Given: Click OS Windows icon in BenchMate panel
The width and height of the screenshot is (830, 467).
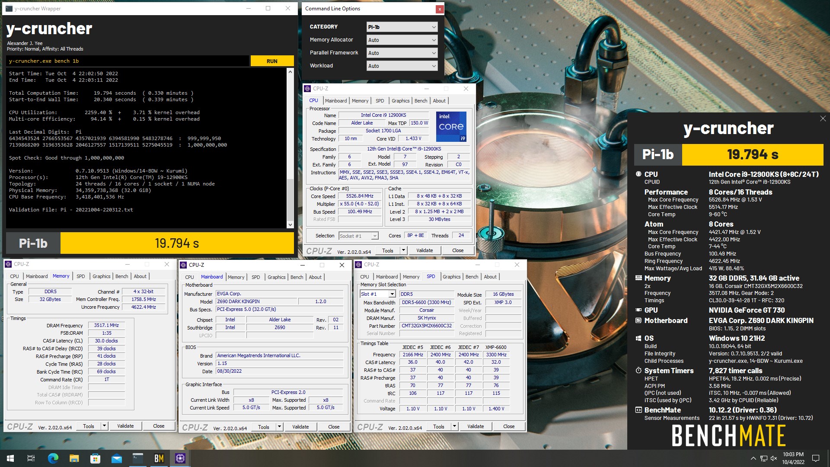Looking at the screenshot, I should pos(638,338).
